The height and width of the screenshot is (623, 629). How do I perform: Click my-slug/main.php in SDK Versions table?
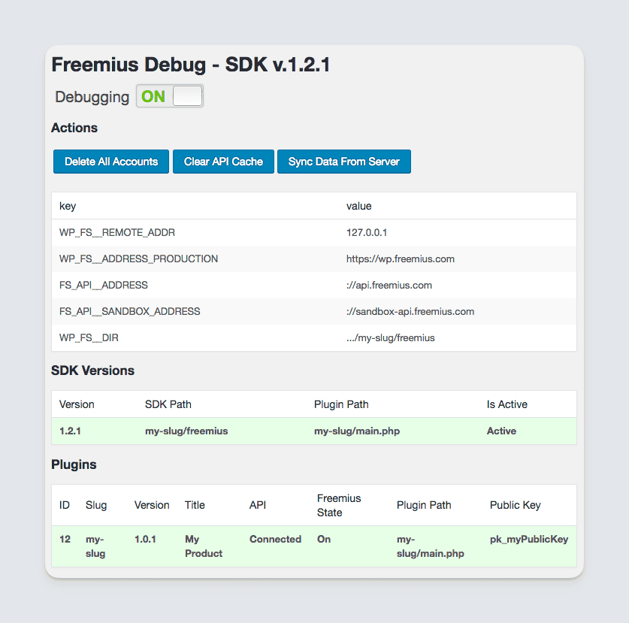tap(357, 431)
